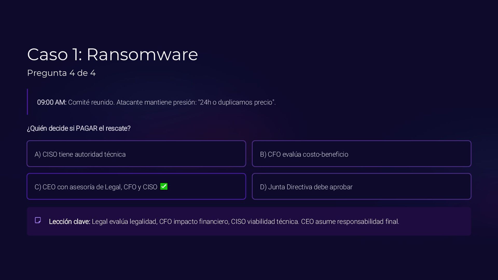Click the quoted threat "24h o duplicamos precio"
Screen dimensions: 498x280
tap(236, 102)
